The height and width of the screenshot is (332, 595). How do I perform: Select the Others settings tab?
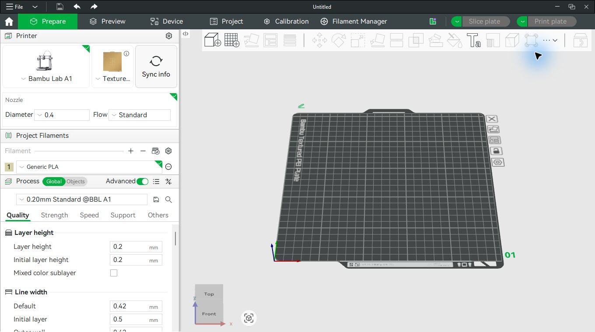pos(158,215)
